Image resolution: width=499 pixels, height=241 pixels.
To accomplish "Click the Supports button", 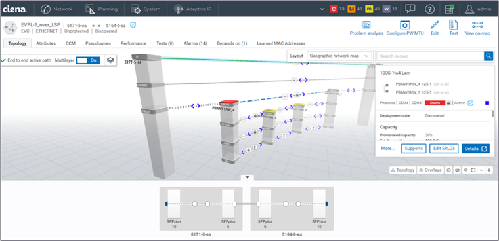I will coord(414,148).
